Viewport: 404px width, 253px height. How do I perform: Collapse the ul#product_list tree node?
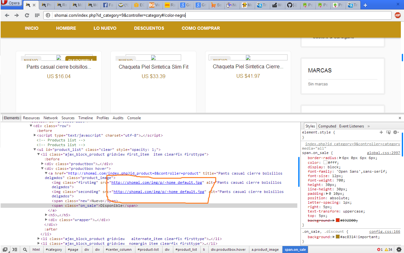tap(35, 150)
